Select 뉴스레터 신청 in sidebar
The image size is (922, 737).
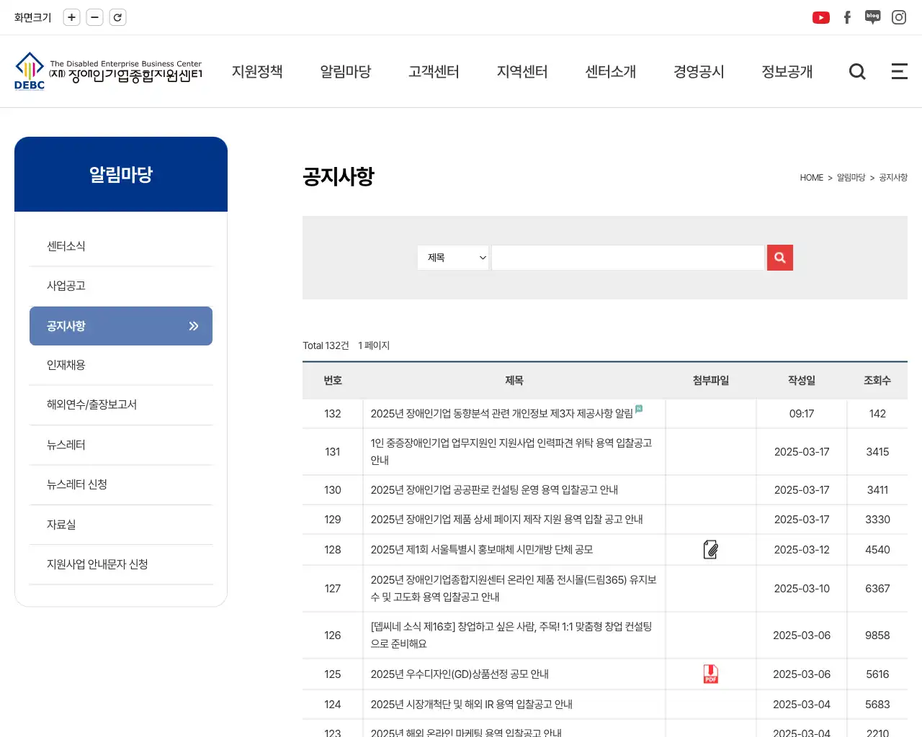click(x=121, y=484)
